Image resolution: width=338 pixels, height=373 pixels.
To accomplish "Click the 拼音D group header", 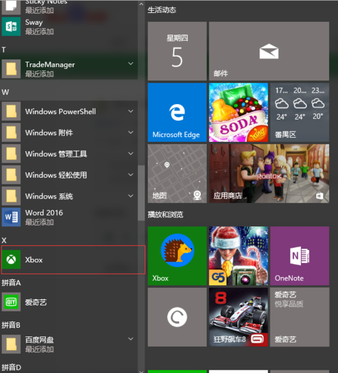I will [x=11, y=368].
